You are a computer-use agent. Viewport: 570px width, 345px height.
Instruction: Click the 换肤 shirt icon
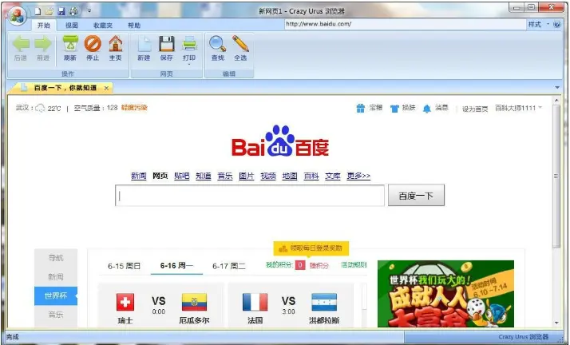(x=394, y=109)
